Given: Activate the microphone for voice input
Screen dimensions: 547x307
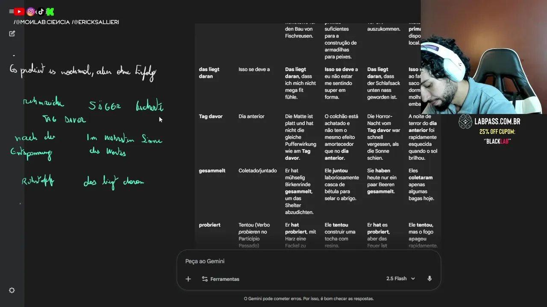Looking at the screenshot, I should click(429, 278).
